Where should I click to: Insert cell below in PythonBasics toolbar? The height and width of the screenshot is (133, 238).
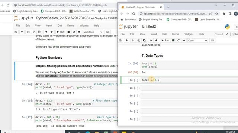(x=22, y=32)
